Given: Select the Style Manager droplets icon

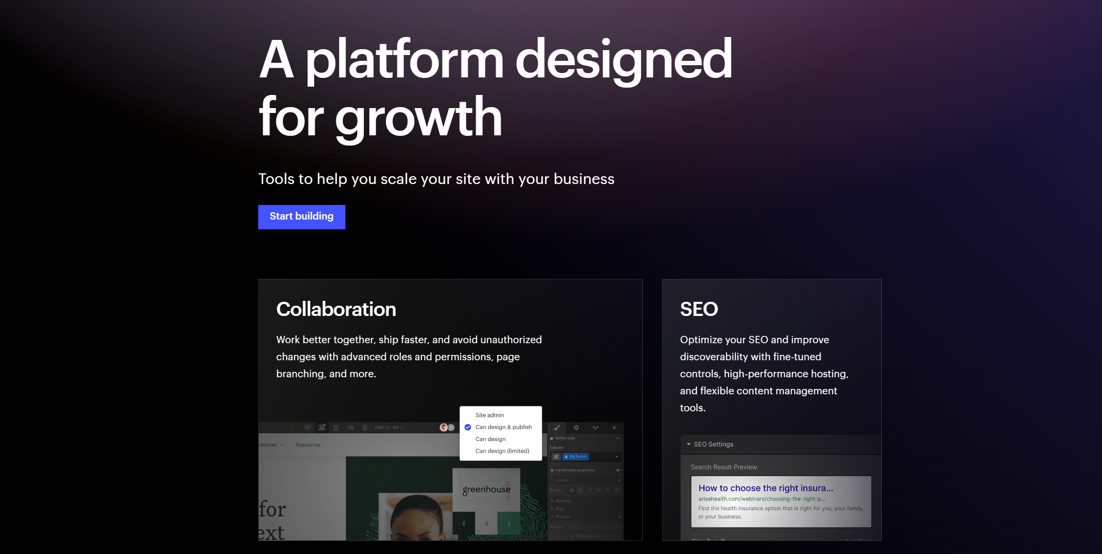Looking at the screenshot, I should pyautogui.click(x=595, y=428).
